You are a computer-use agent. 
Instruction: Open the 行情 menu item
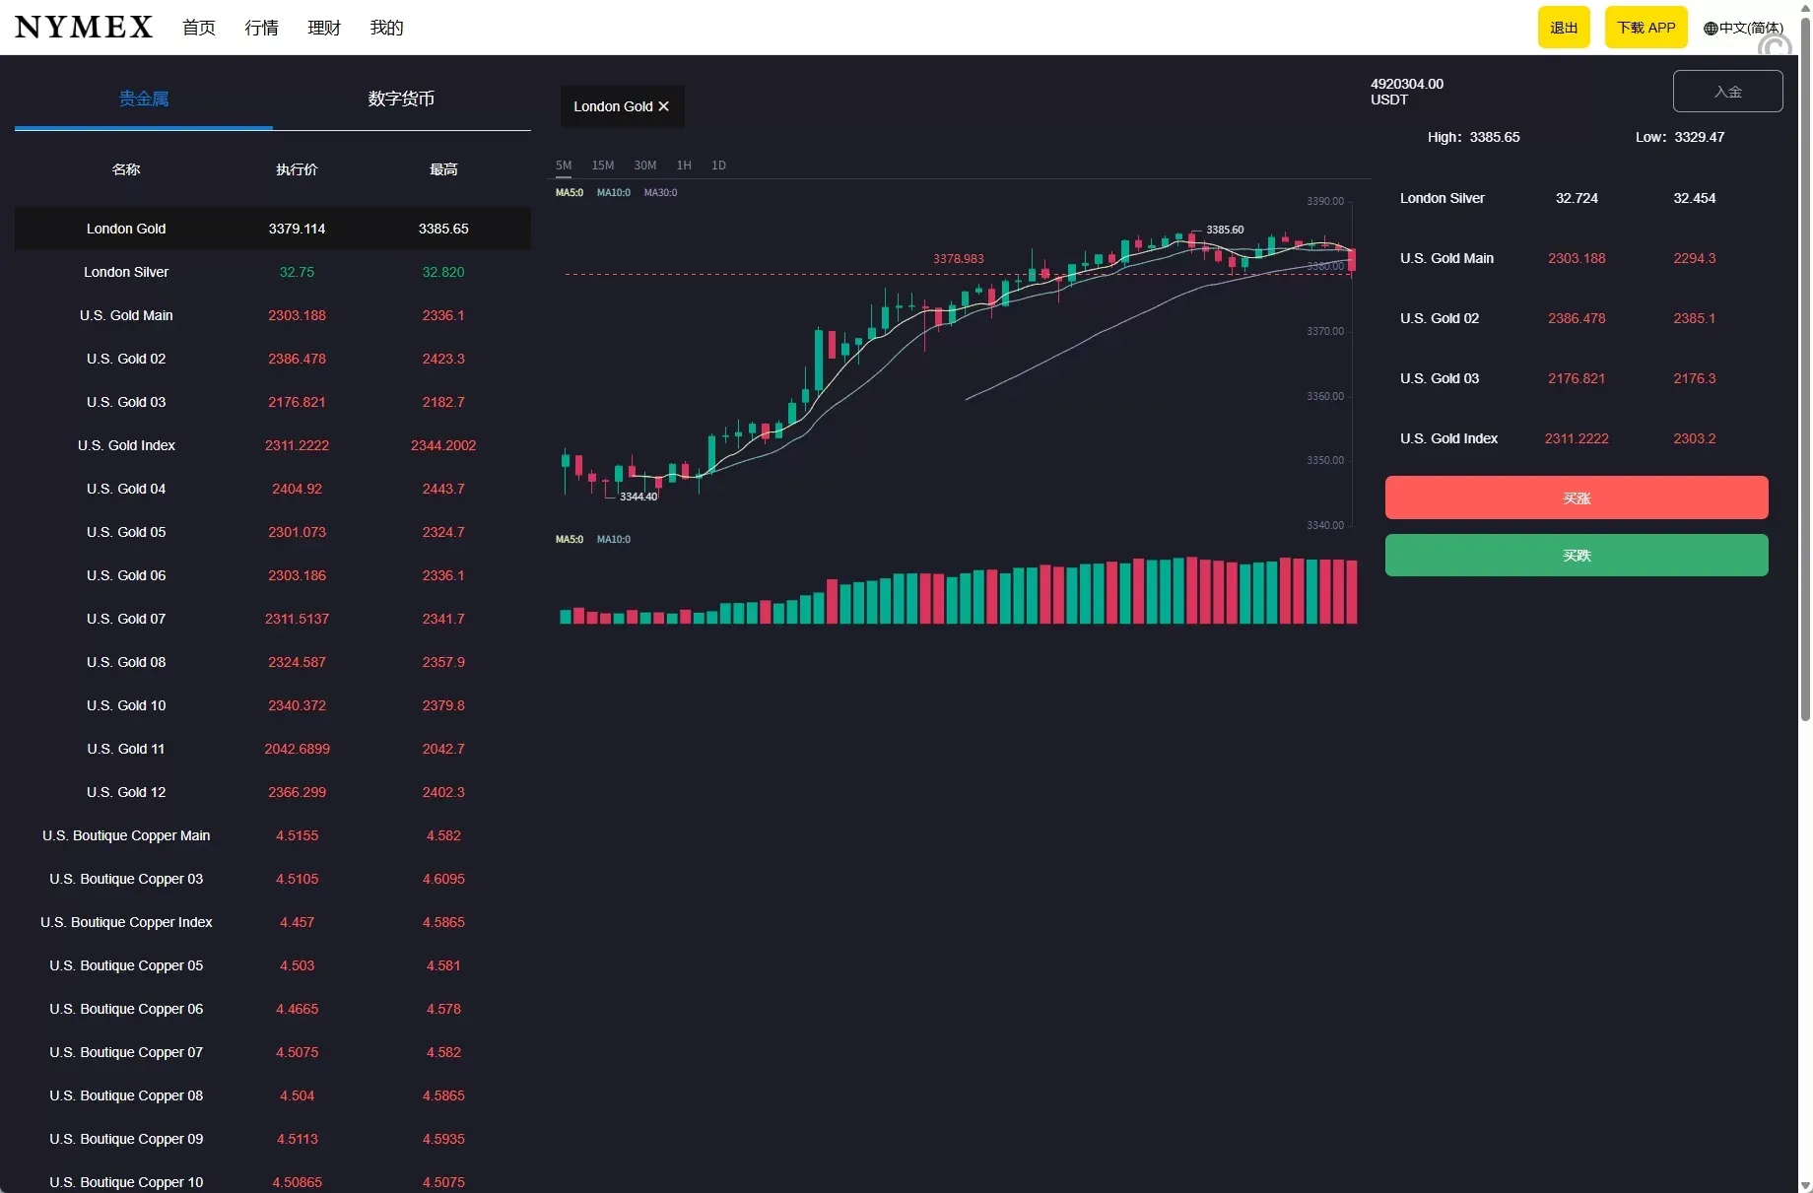[x=261, y=28]
